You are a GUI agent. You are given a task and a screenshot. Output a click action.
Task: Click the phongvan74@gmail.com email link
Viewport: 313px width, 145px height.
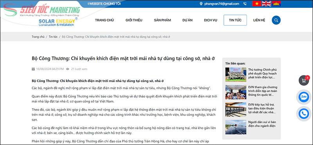[x=222, y=4]
